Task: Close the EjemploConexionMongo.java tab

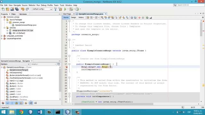Action: pos(106,14)
